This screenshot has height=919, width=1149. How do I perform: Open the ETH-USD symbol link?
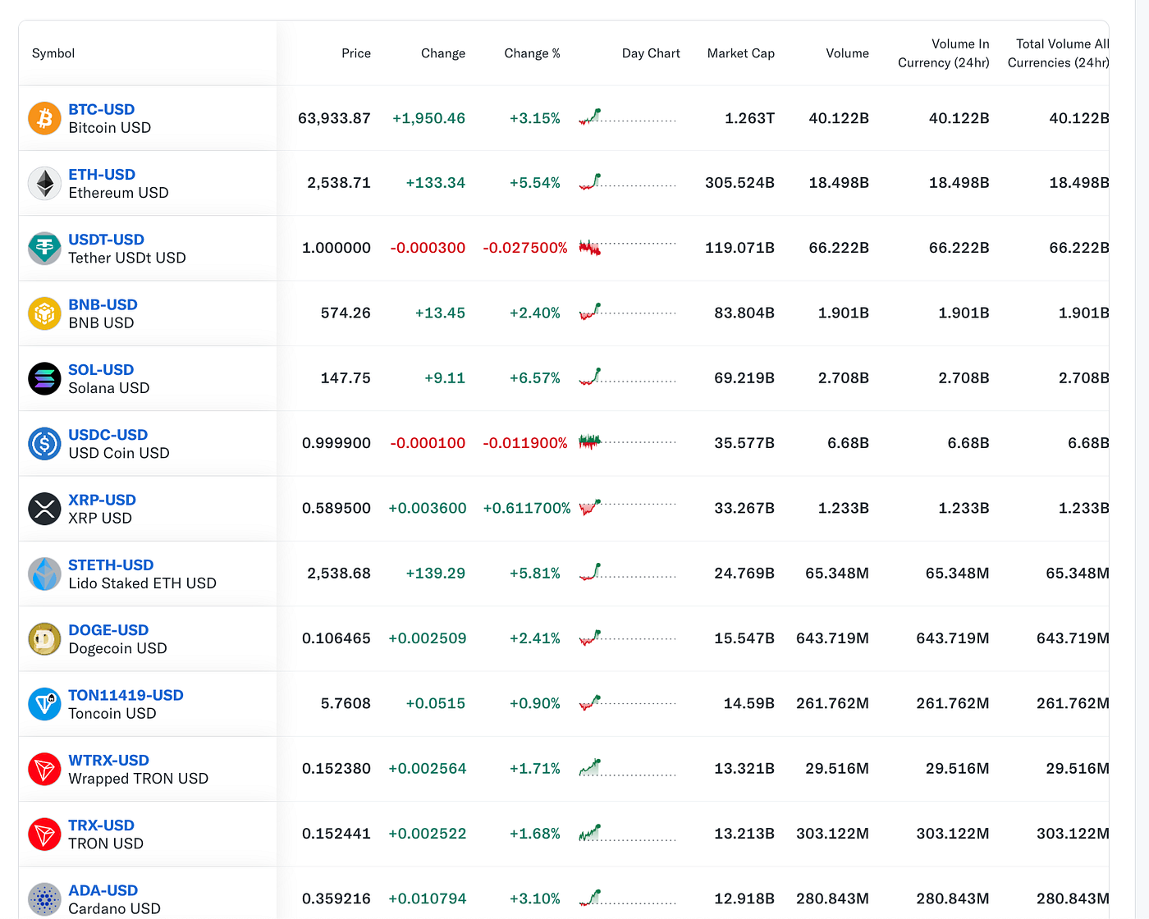(102, 174)
